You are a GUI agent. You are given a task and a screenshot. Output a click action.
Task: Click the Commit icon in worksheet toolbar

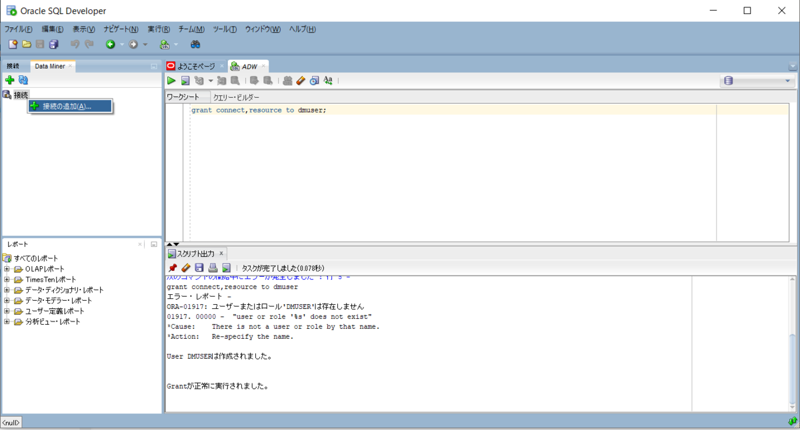click(x=255, y=81)
